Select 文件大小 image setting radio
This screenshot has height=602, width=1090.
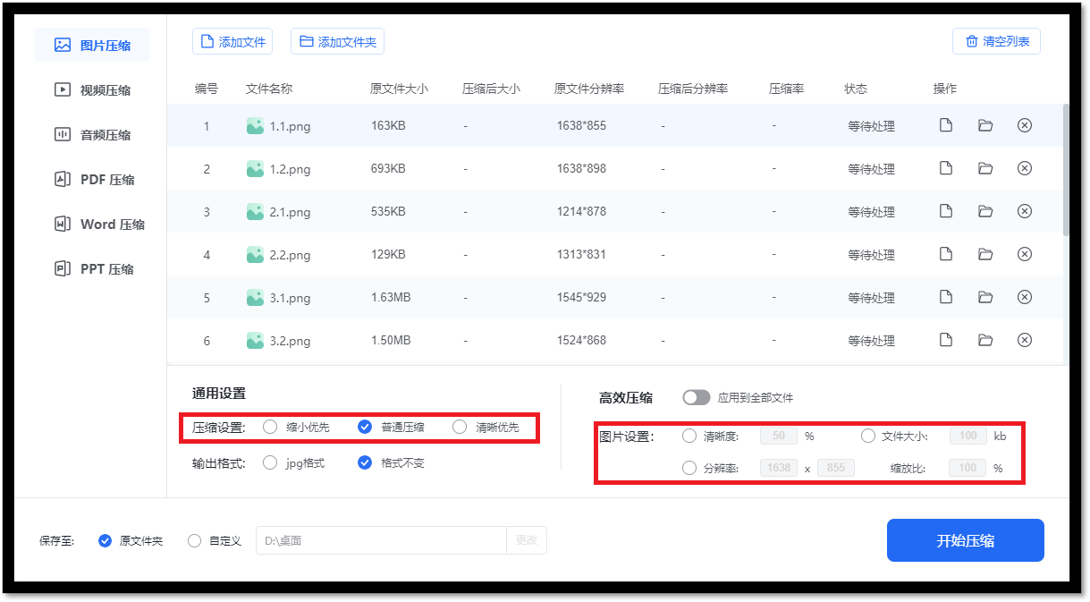868,437
